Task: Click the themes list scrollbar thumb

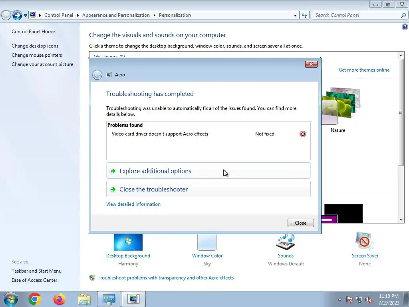Action: pos(401,112)
